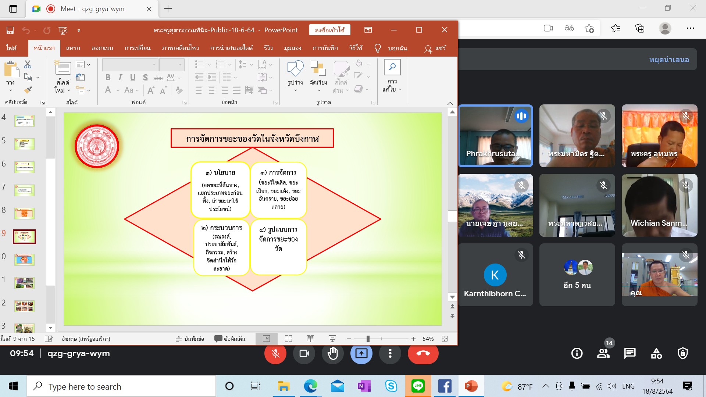Image resolution: width=706 pixels, height=397 pixels.
Task: Open the Meet chat panel
Action: tap(630, 353)
